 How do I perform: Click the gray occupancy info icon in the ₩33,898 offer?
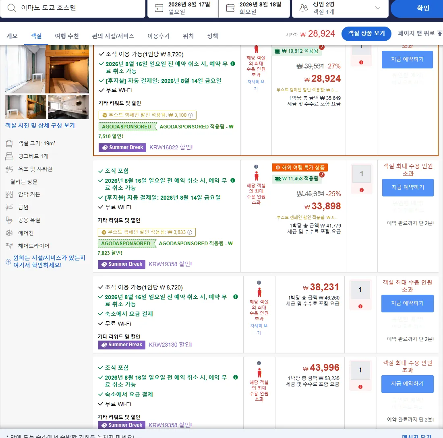tap(256, 167)
